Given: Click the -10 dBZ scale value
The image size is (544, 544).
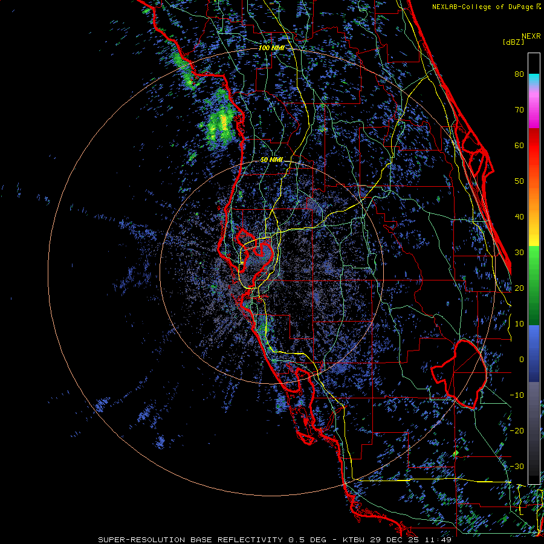Looking at the screenshot, I should tap(517, 395).
